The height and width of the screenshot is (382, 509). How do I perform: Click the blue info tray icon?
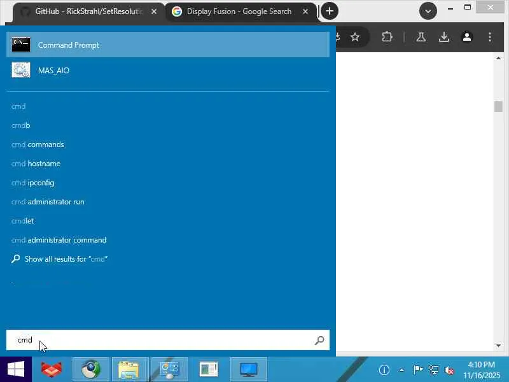pos(384,370)
